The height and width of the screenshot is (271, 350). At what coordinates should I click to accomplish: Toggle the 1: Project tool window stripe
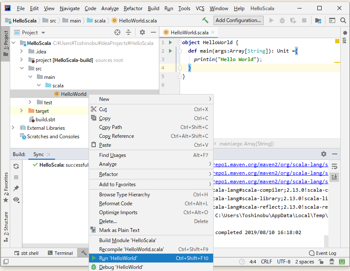6,43
